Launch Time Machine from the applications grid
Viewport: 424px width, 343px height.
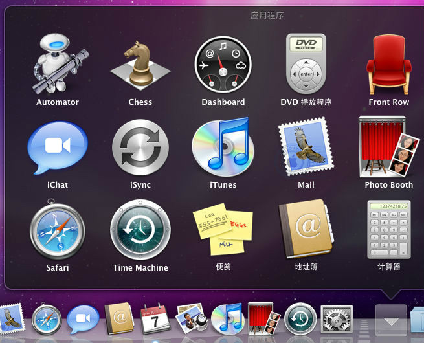(x=140, y=230)
